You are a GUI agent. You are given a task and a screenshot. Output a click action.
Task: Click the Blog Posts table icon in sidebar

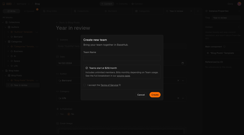click(9, 75)
